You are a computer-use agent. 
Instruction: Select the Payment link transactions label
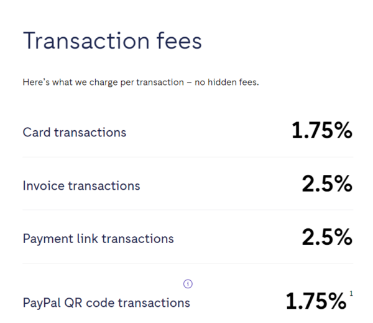pos(98,239)
